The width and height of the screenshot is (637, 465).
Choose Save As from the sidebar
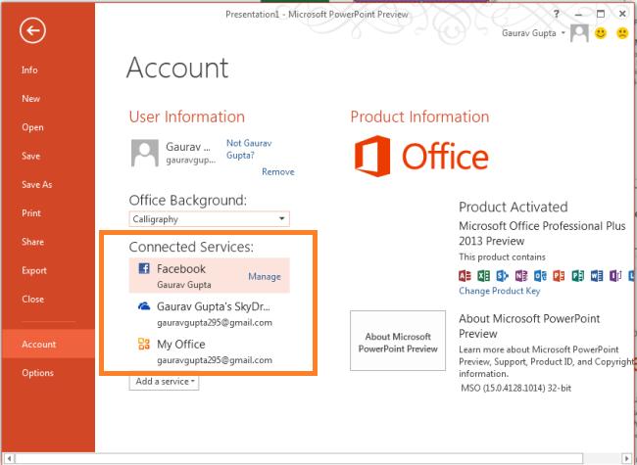click(37, 185)
